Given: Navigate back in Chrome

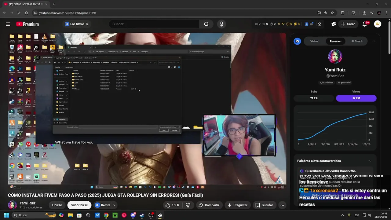Looking at the screenshot, I should [x=4, y=13].
